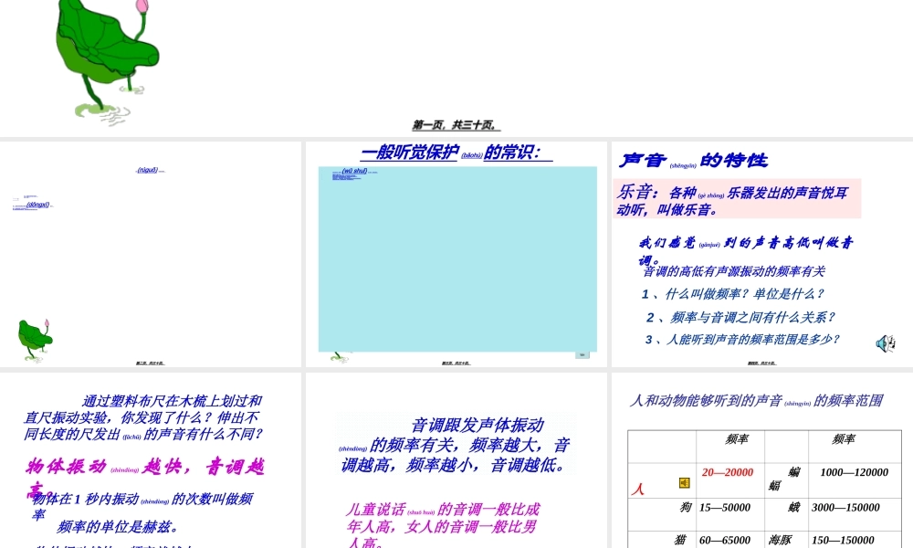The height and width of the screenshot is (548, 913).
Task: Select the pink 物体振动越快 text
Action: coord(144,468)
